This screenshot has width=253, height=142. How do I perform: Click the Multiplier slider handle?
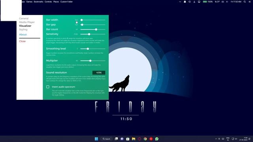(91, 61)
